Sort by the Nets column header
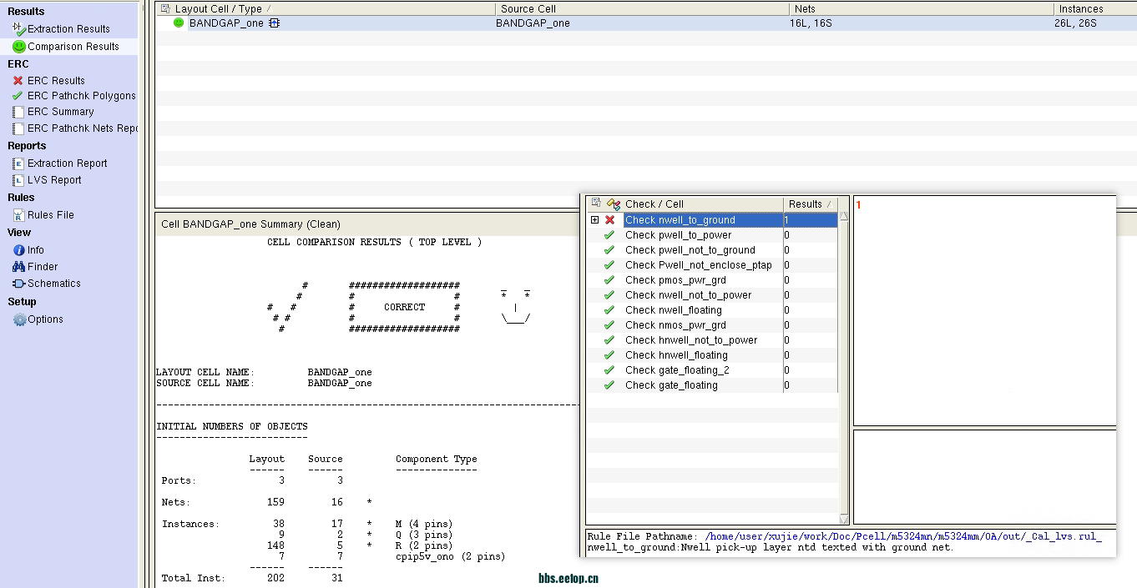1137x588 pixels. (x=921, y=9)
